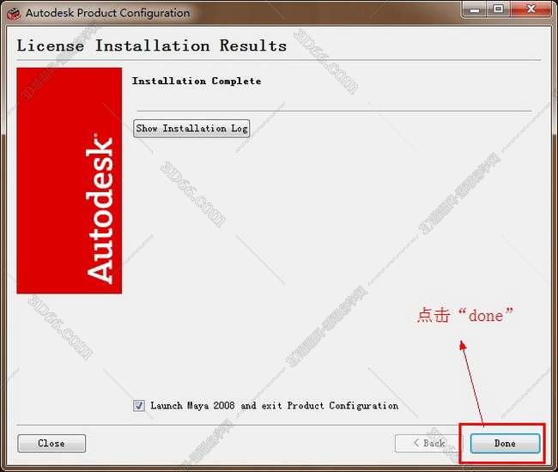Click the red highlight box around Done
This screenshot has height=472, width=558.
point(502,443)
